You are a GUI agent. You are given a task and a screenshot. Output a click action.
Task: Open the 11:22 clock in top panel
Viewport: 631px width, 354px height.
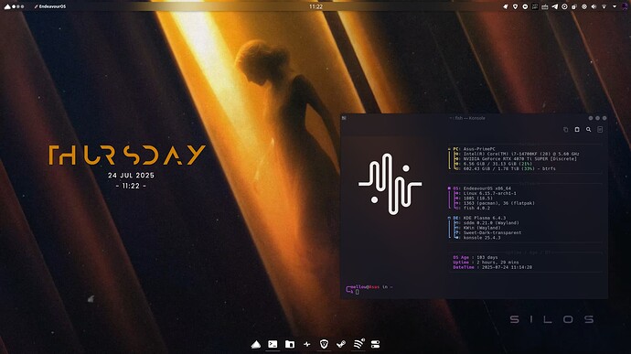(315, 6)
